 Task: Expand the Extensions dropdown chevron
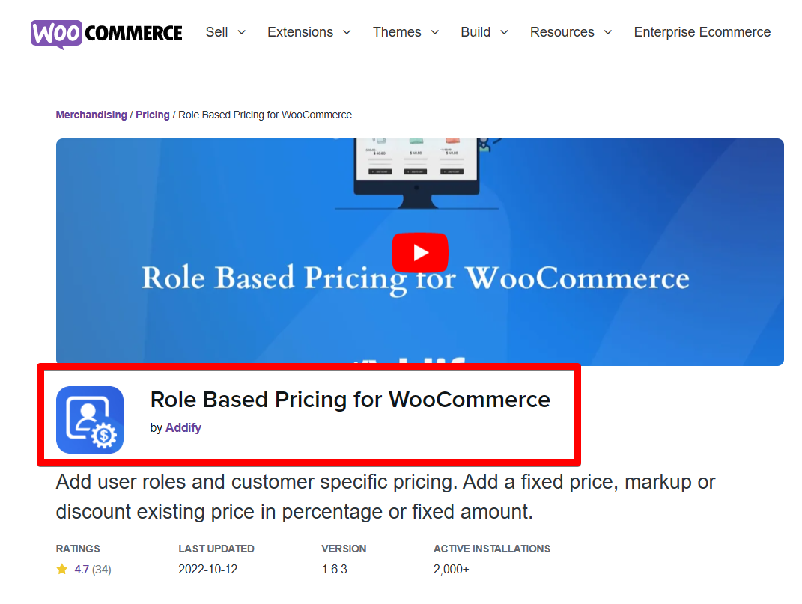pyautogui.click(x=347, y=32)
